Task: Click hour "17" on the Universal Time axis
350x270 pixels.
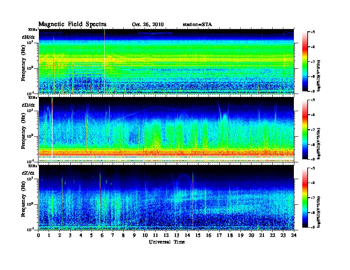Action: click(x=220, y=235)
